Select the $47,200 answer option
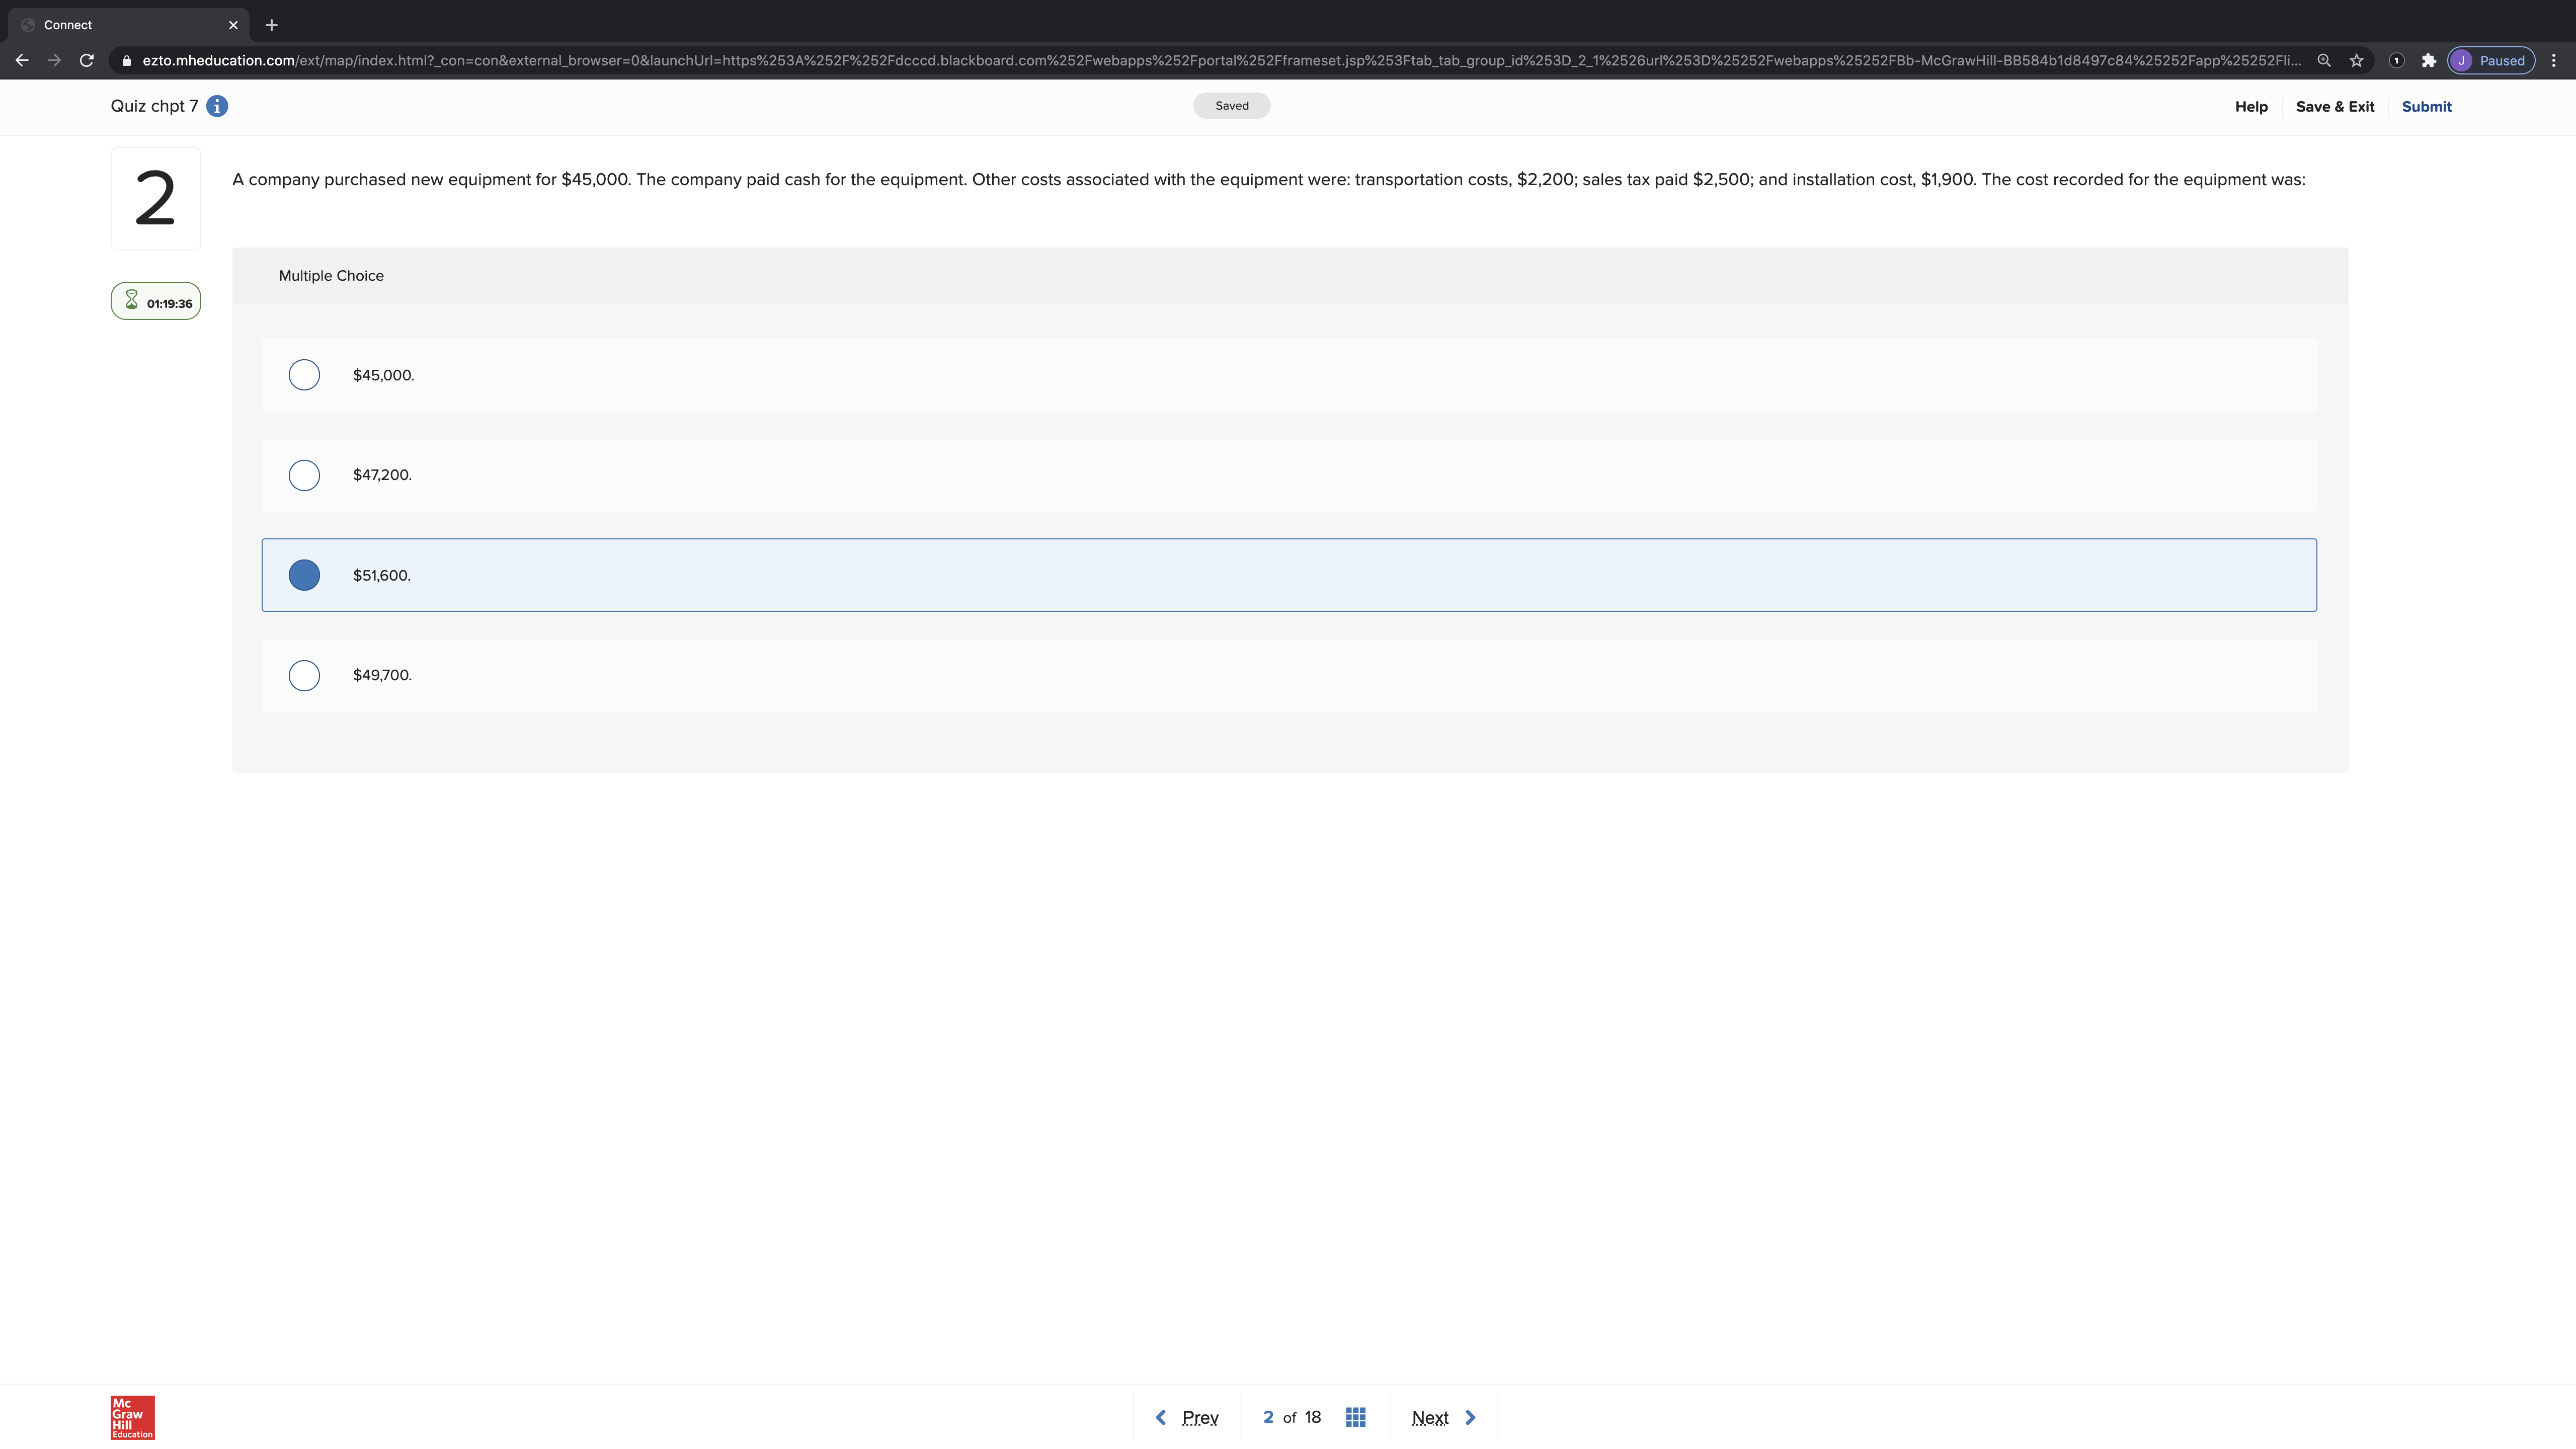The width and height of the screenshot is (2576, 1449). (x=304, y=475)
